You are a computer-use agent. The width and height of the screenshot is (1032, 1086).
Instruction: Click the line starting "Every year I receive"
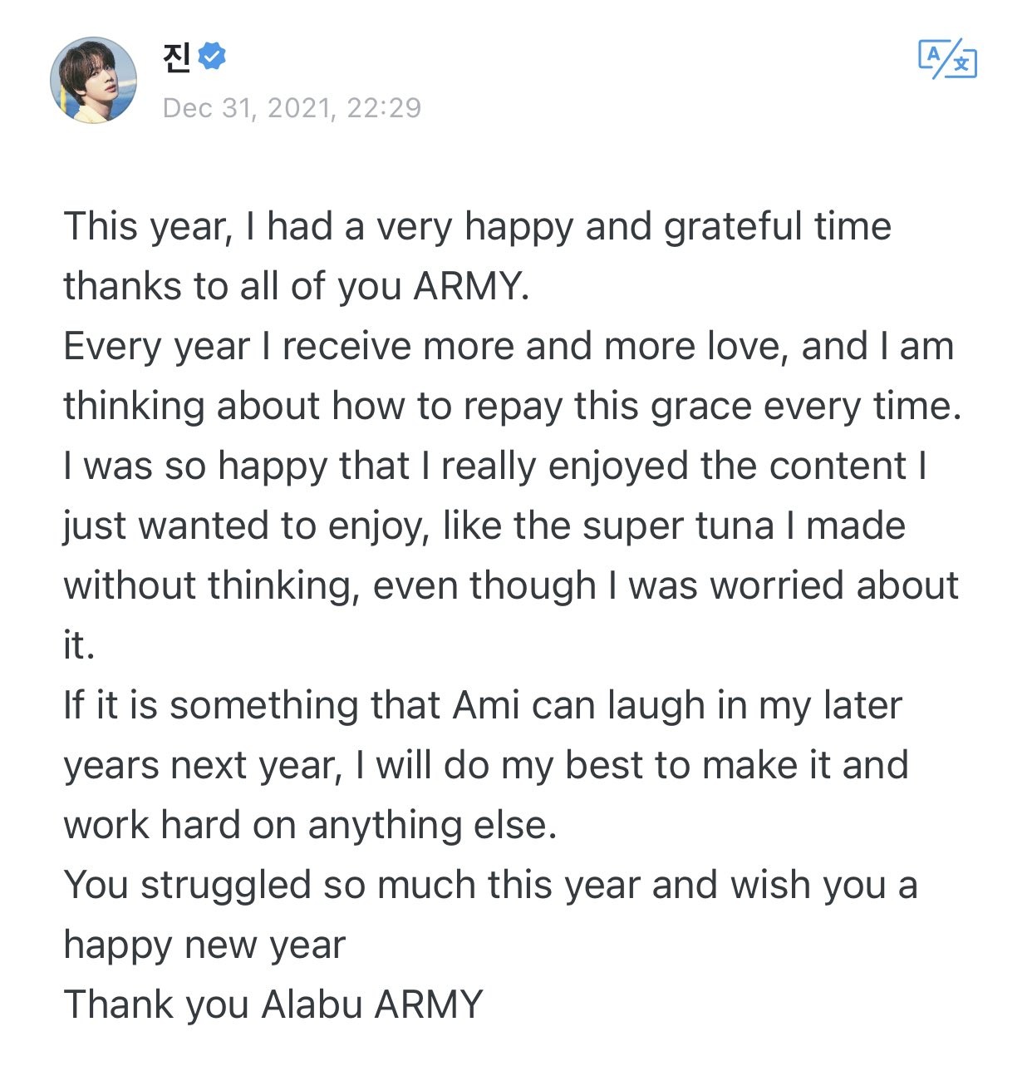[508, 346]
